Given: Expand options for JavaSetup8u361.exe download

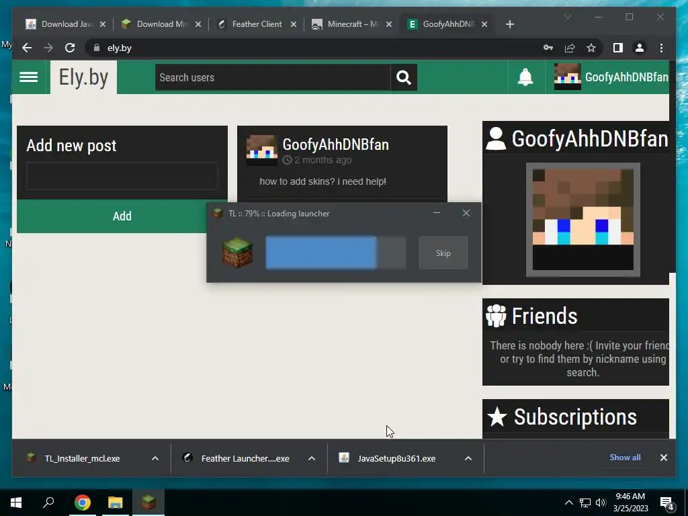Looking at the screenshot, I should [x=468, y=458].
